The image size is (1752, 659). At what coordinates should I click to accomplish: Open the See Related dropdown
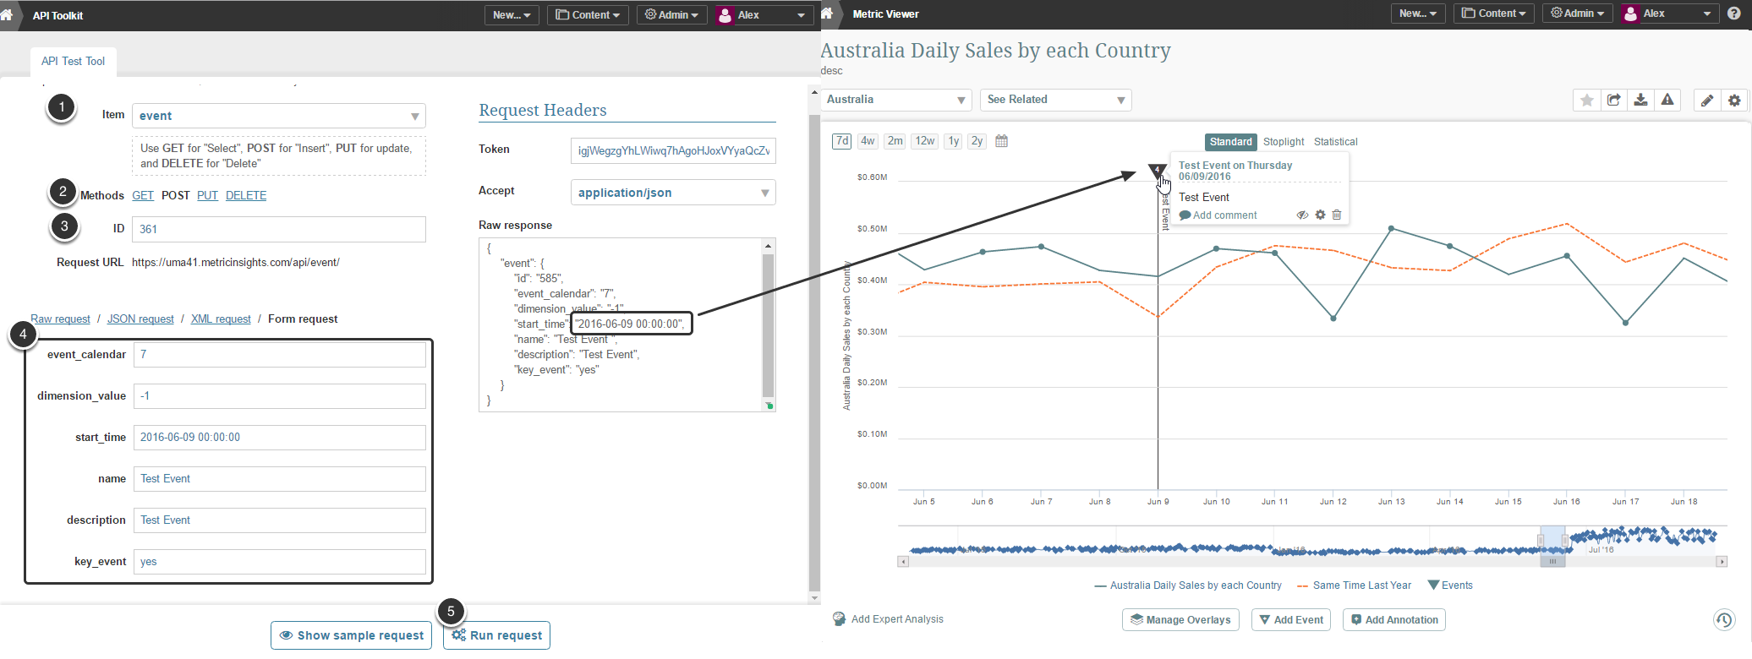(x=1055, y=100)
